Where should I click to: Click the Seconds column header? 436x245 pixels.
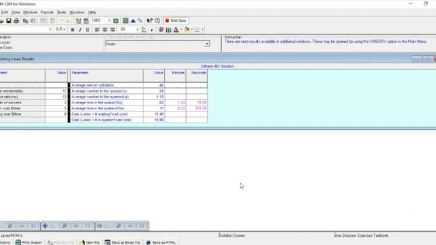click(197, 76)
